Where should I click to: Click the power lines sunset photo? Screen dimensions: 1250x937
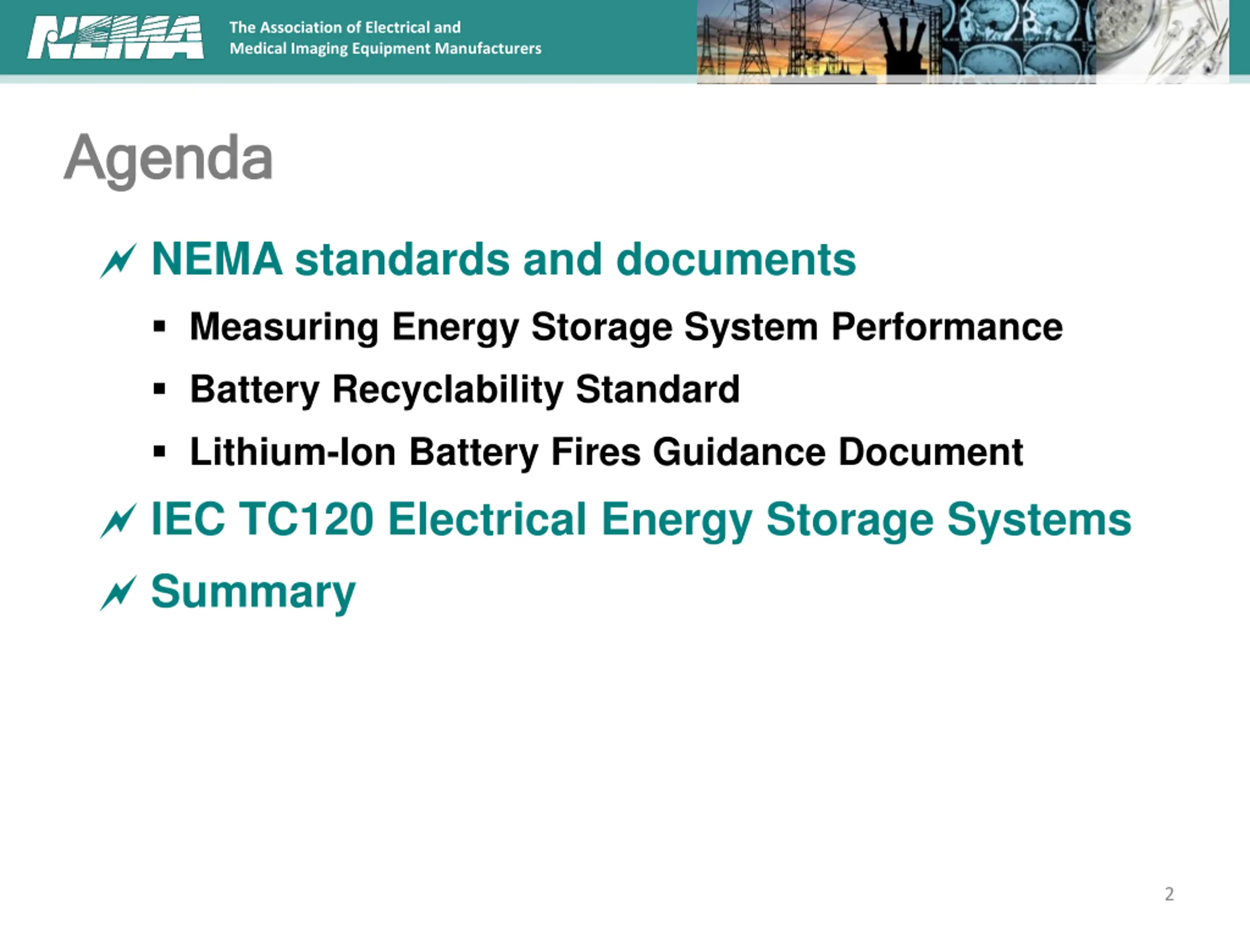[x=819, y=42]
